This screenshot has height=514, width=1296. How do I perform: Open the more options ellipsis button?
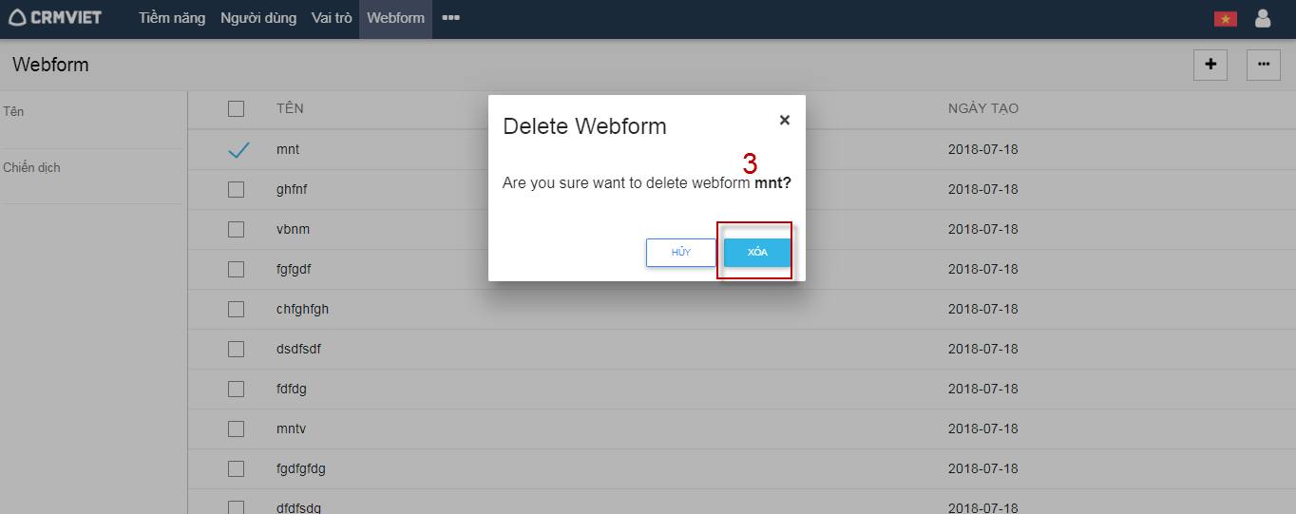point(1263,65)
